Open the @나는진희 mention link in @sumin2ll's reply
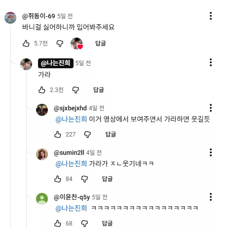233x229 pixels. tap(71, 164)
